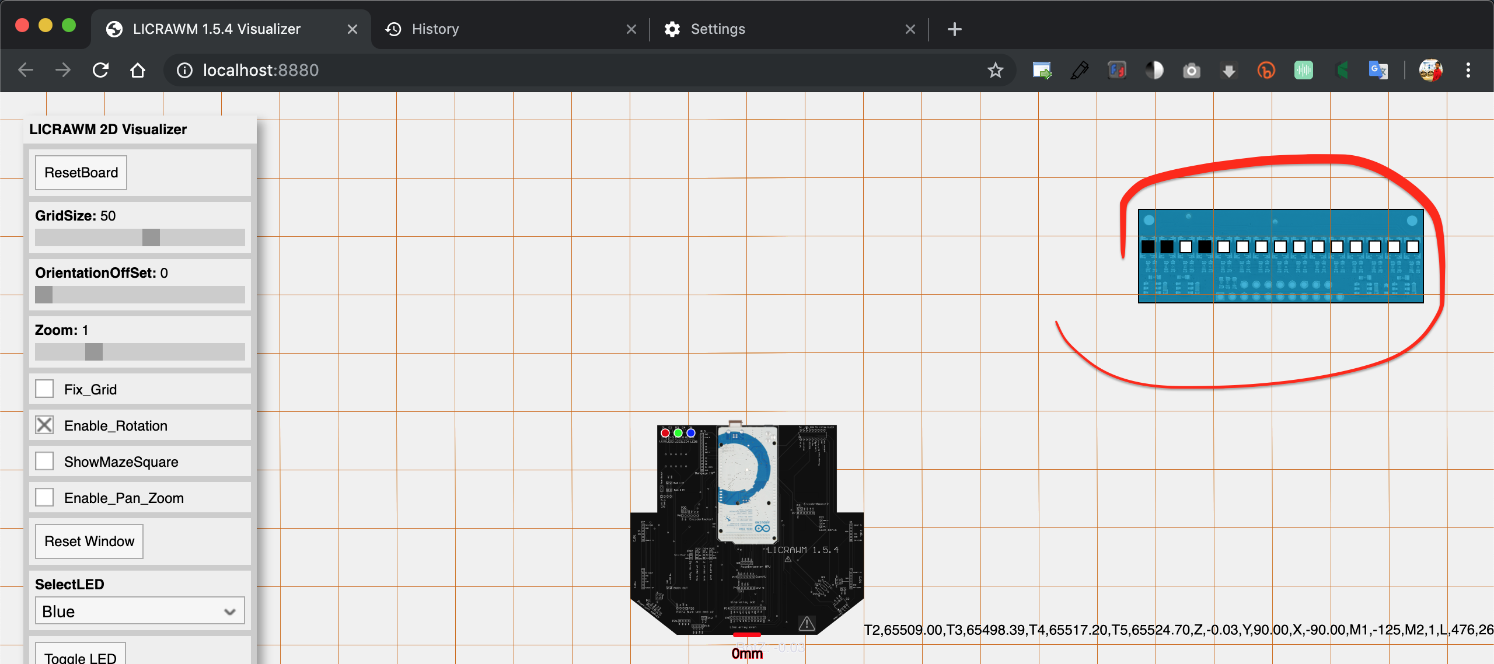Open a new tab with plus icon
The height and width of the screenshot is (664, 1494).
[954, 29]
